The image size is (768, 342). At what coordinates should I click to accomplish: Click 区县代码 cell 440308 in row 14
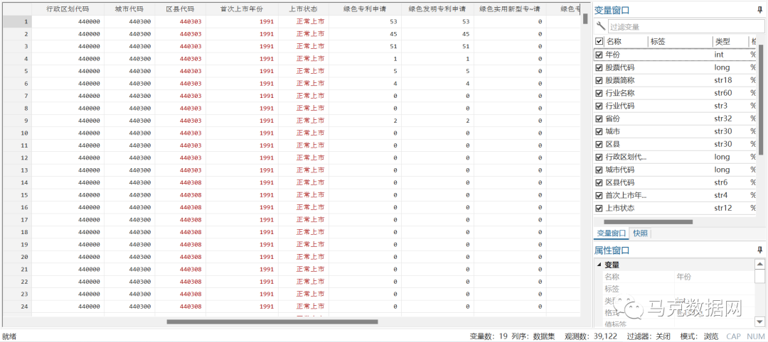(180, 182)
